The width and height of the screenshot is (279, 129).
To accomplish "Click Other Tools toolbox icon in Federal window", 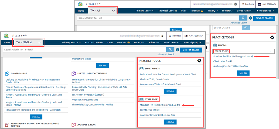I will [x=141, y=99].
